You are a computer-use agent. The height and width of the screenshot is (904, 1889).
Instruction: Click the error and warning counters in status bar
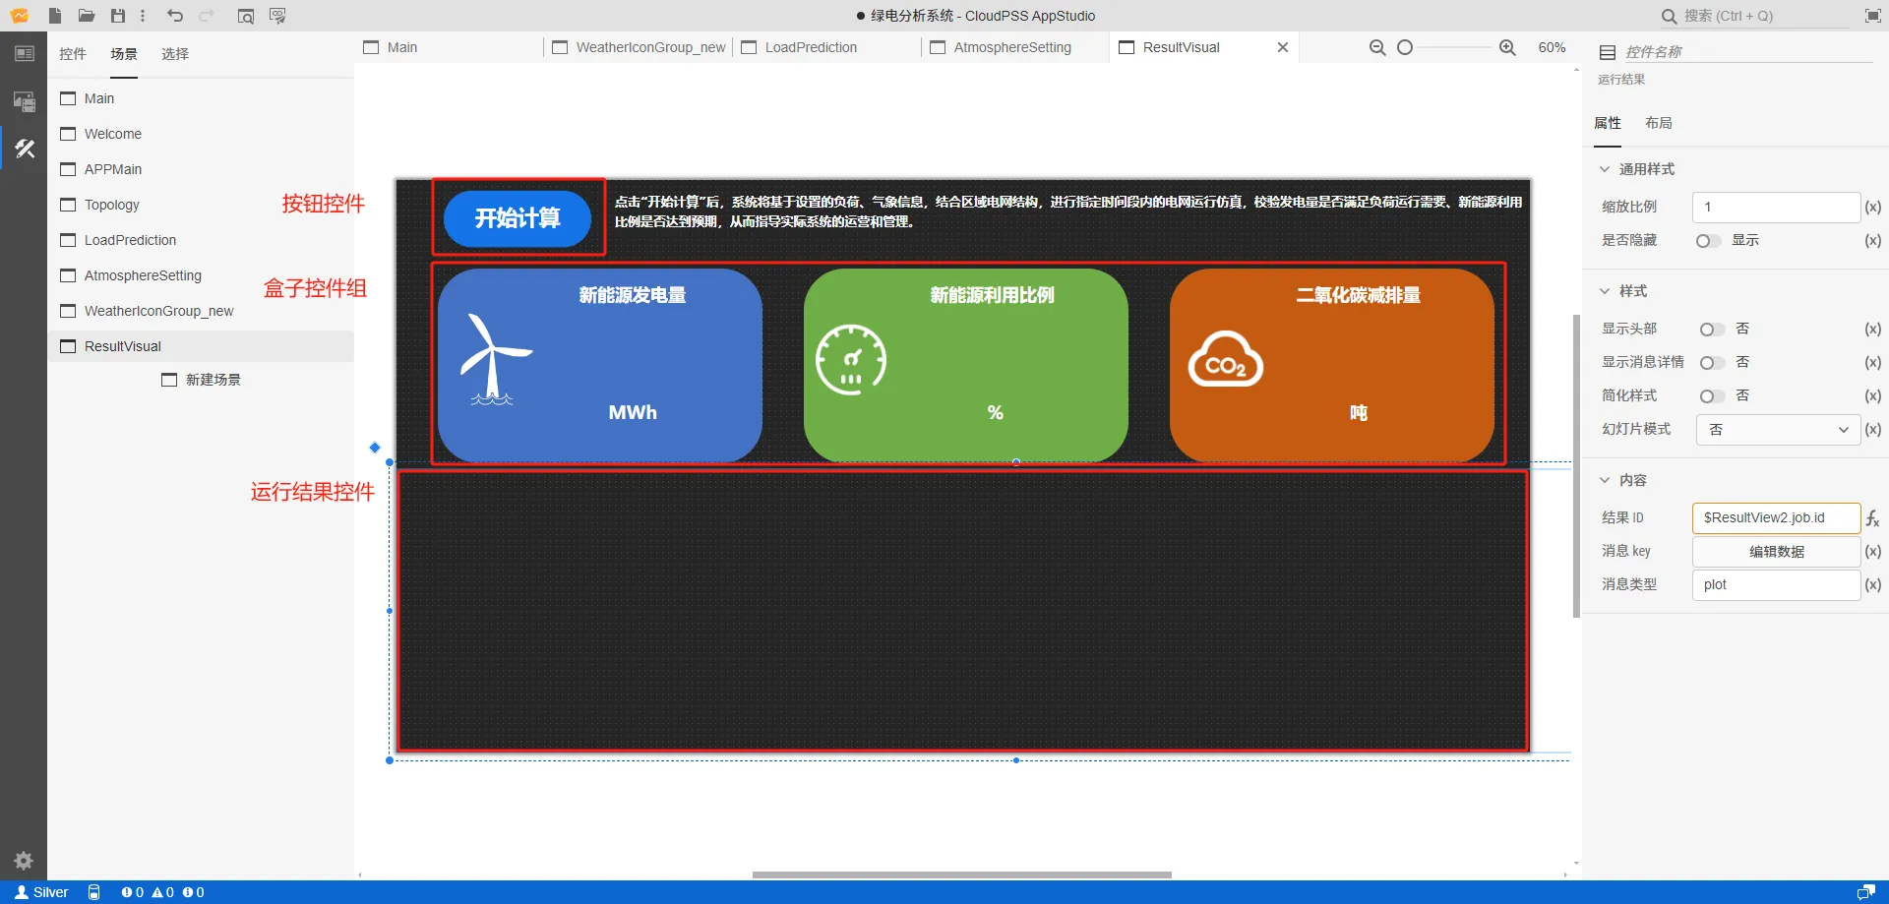coord(163,892)
